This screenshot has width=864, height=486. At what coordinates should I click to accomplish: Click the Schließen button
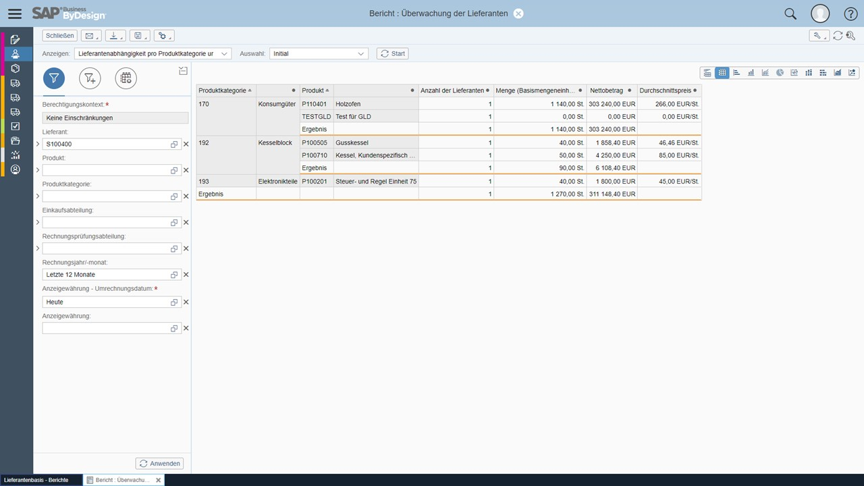(60, 36)
